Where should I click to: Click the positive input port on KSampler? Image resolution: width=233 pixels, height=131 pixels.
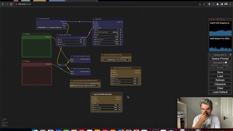click(x=93, y=24)
